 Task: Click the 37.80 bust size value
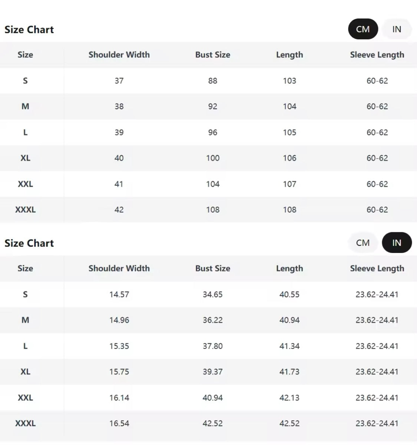click(x=213, y=346)
